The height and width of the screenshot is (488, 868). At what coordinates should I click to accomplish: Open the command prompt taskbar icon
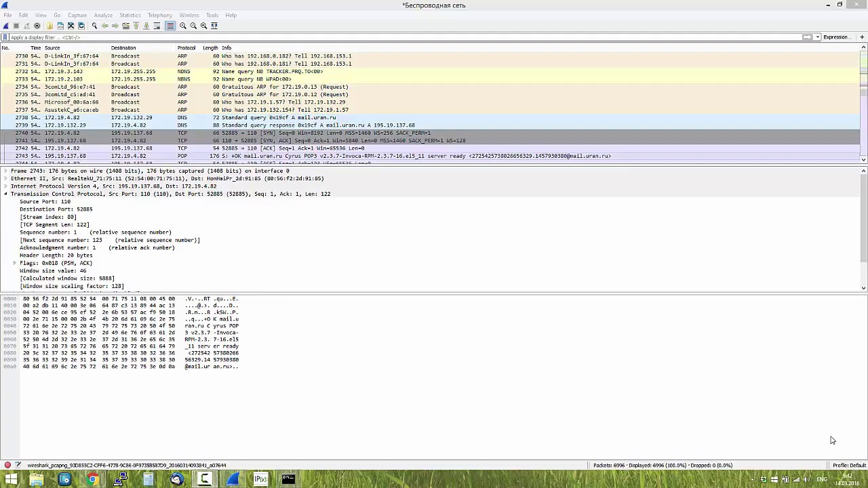pyautogui.click(x=288, y=480)
